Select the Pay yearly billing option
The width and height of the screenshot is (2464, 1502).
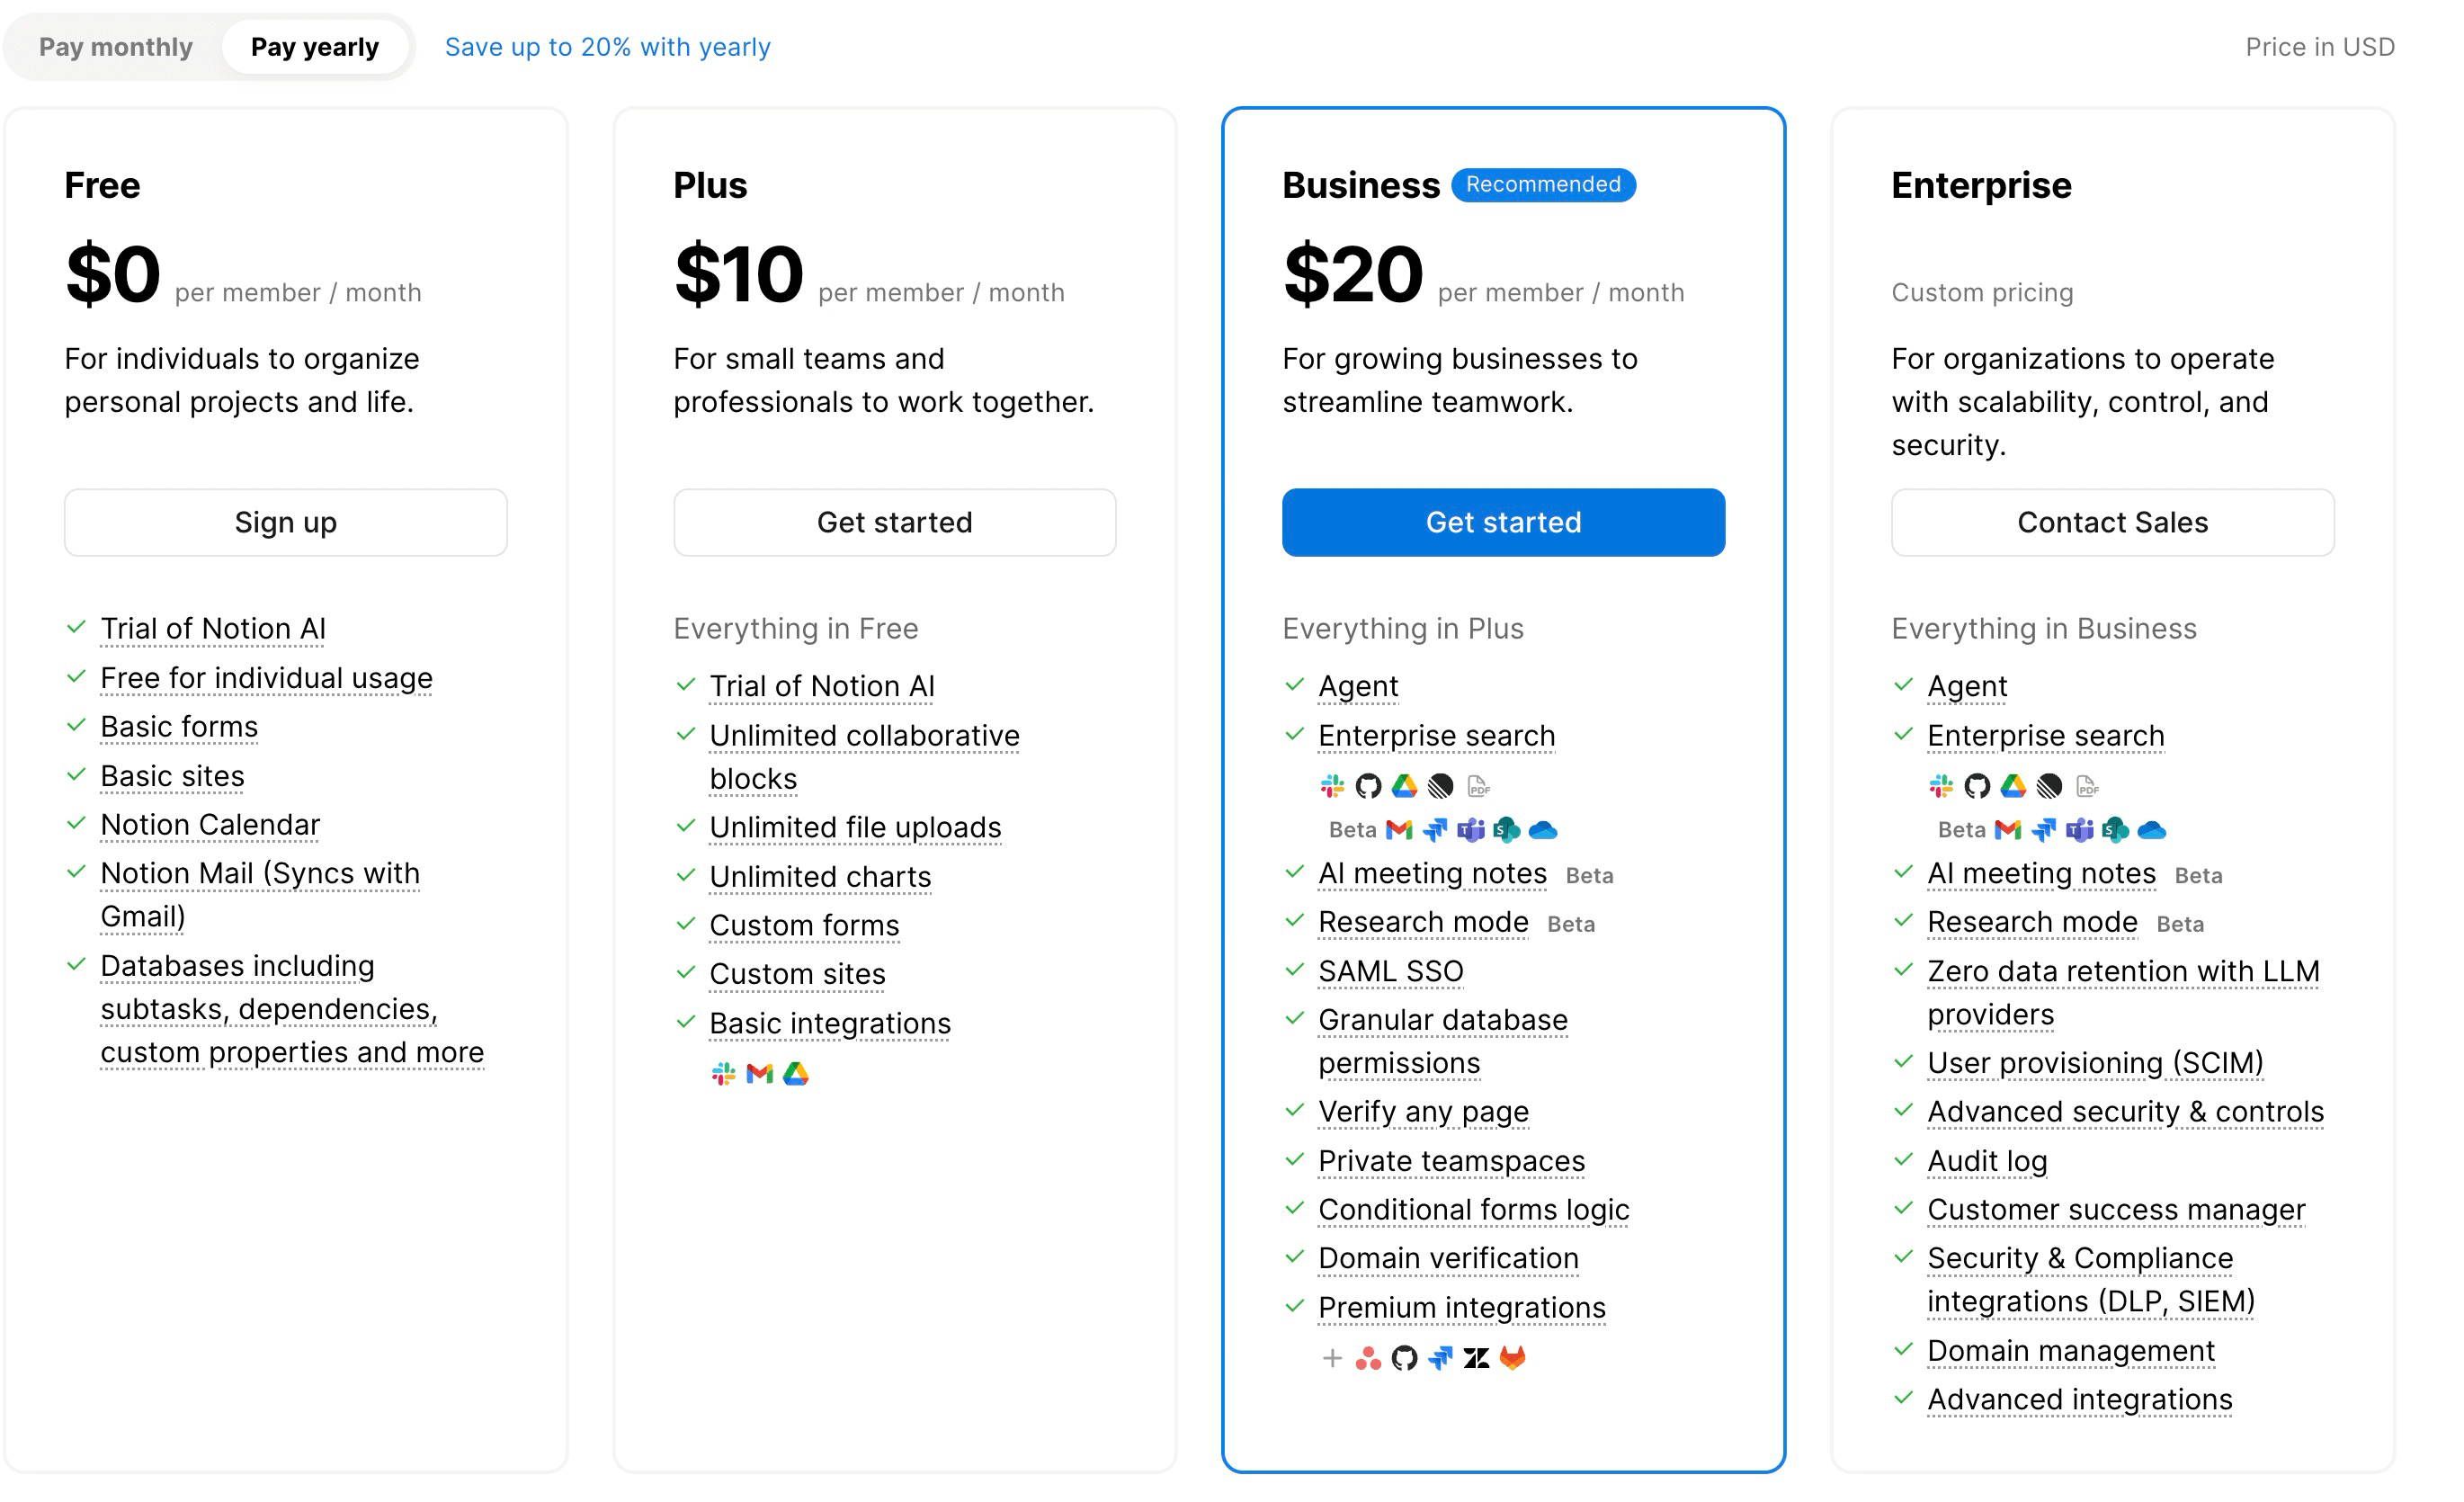316,46
